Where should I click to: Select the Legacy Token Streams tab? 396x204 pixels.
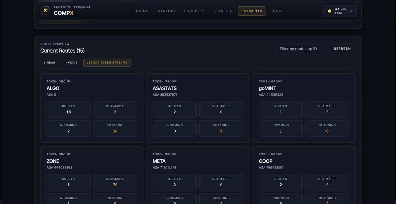[107, 63]
